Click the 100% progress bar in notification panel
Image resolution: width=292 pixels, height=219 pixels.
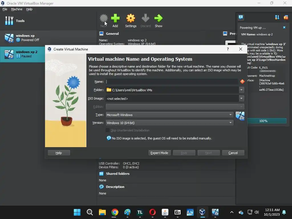[x=267, y=121]
